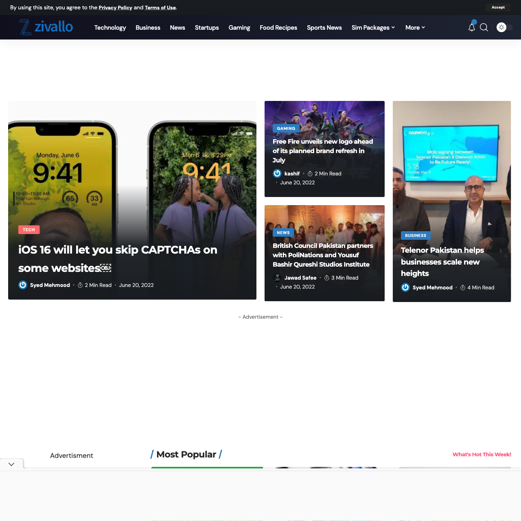
Task: Open iOS 16 CAPTCHAs article headline
Action: pyautogui.click(x=118, y=259)
